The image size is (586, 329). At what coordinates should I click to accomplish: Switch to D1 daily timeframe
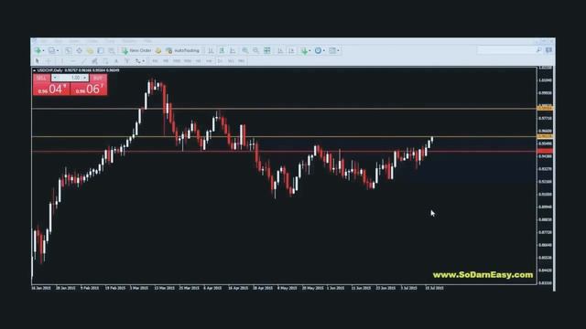click(220, 61)
